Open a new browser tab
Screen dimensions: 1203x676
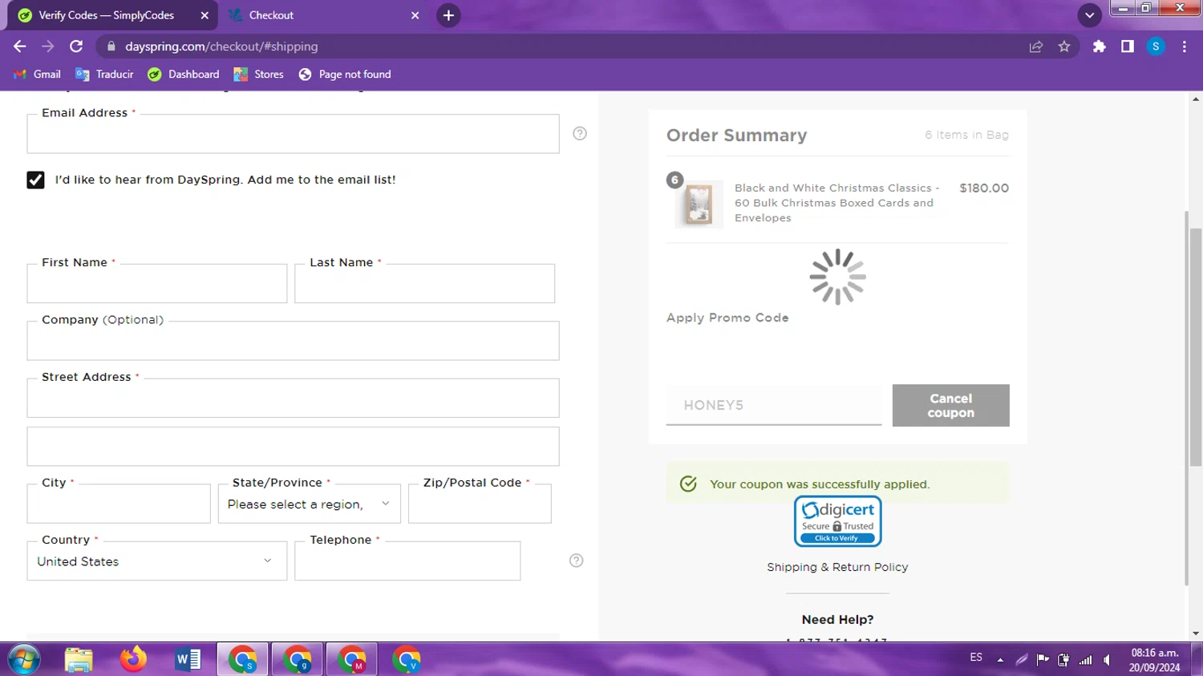pyautogui.click(x=448, y=15)
